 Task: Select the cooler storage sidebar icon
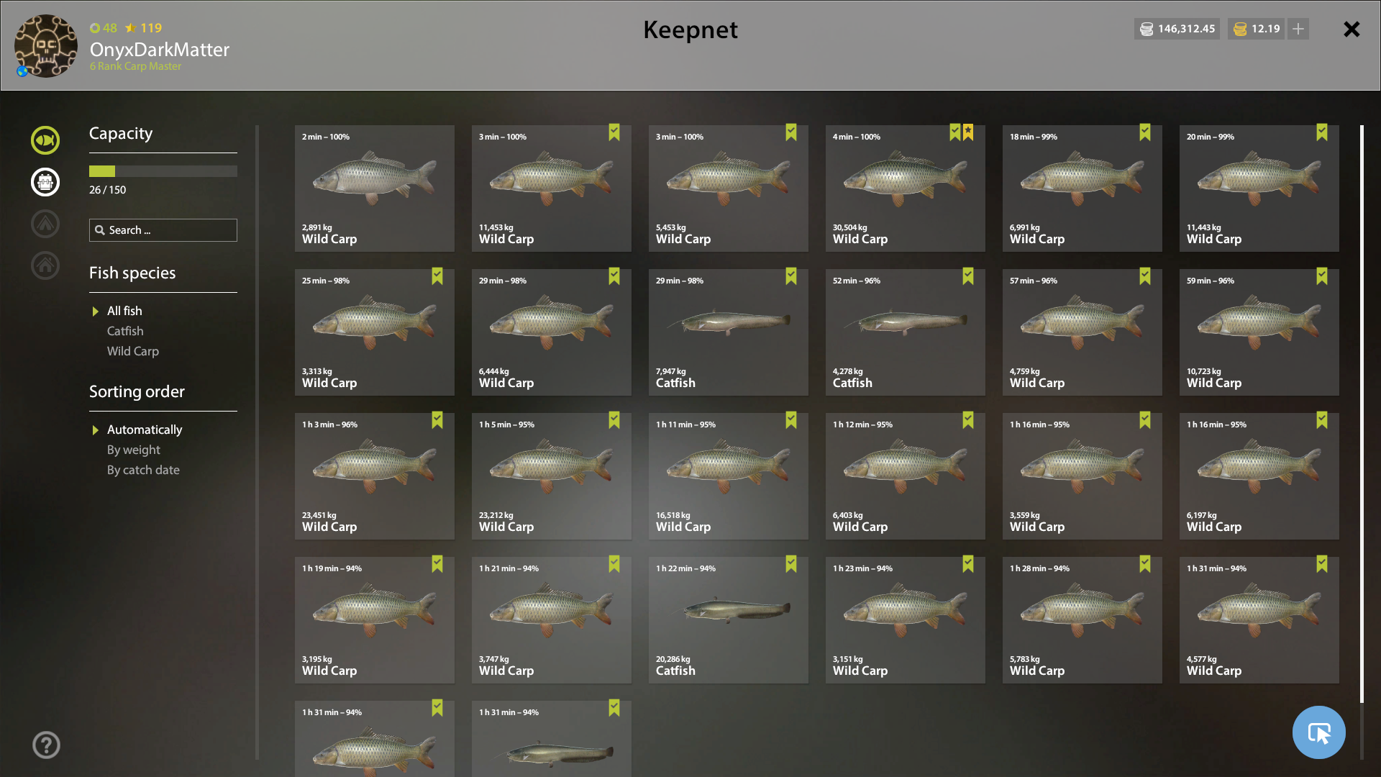click(45, 182)
